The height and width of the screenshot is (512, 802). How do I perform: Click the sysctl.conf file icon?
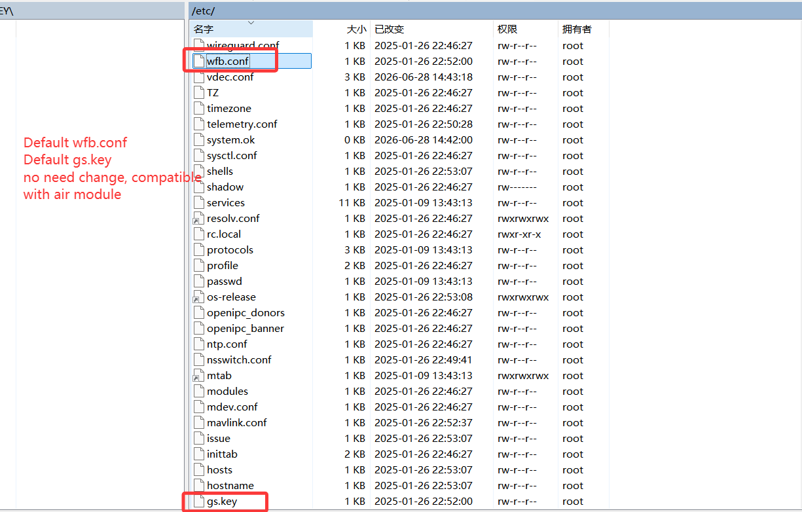click(x=199, y=155)
